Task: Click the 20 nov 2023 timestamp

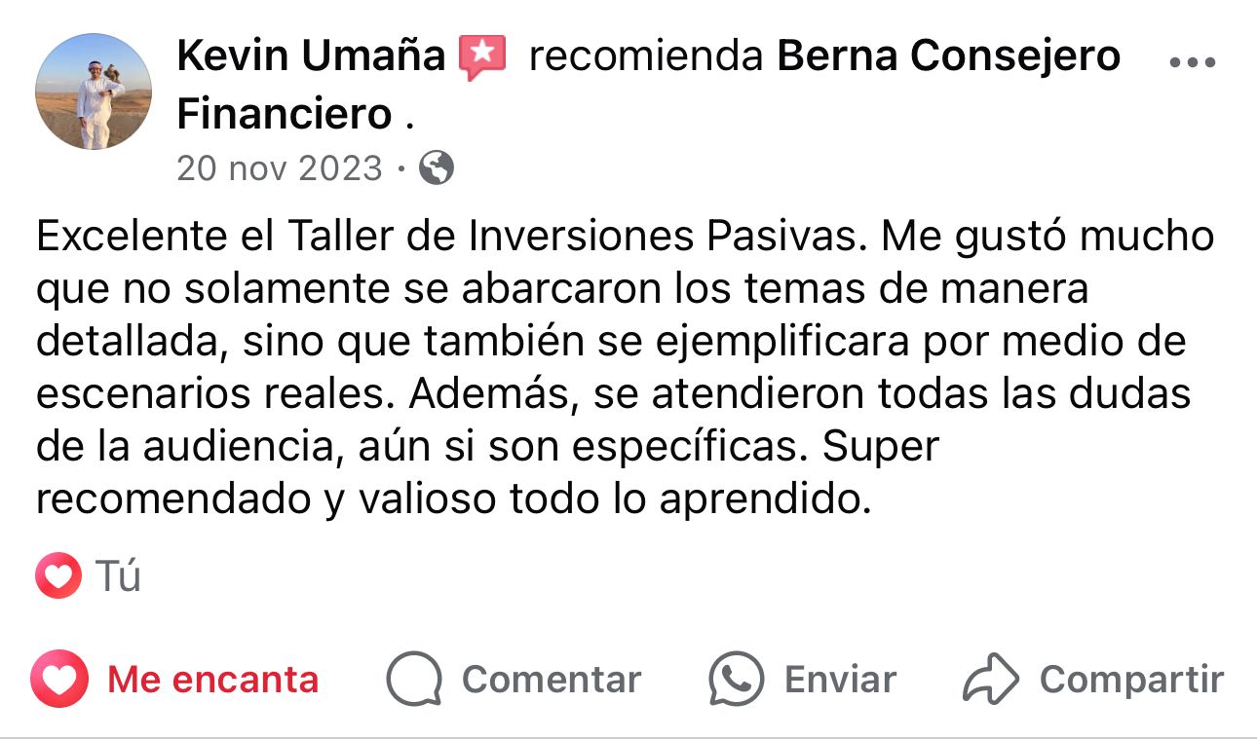Action: coord(280,169)
